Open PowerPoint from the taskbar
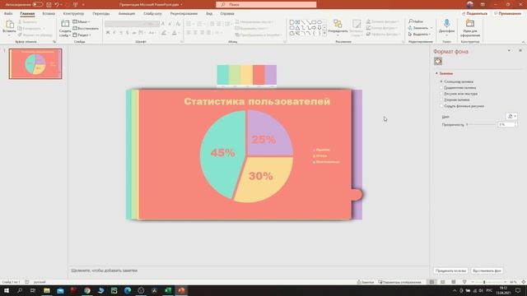This screenshot has height=296, width=527. point(181,290)
